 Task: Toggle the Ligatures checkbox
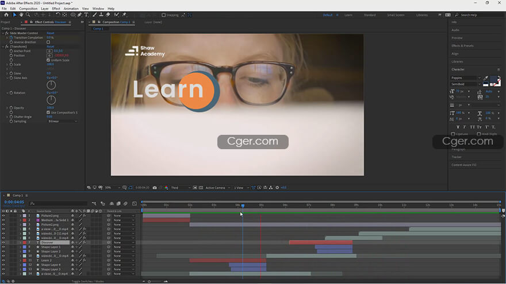tap(453, 134)
